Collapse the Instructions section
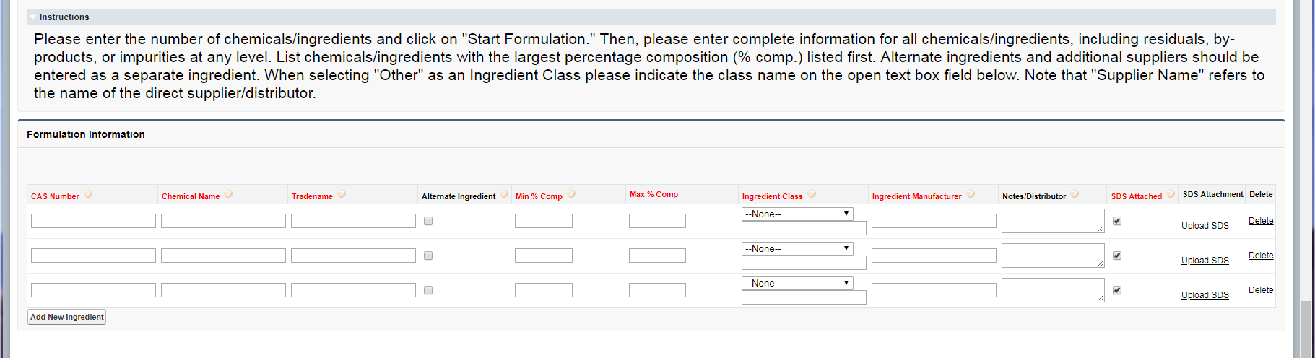 (33, 17)
